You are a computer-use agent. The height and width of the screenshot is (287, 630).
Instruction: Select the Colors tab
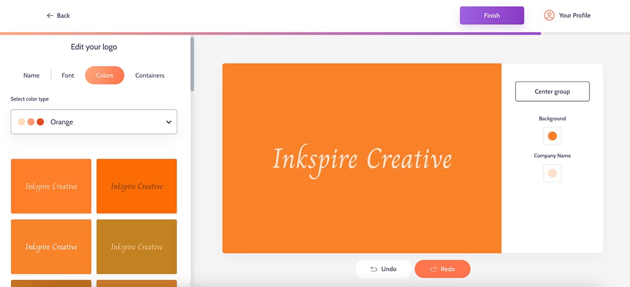click(x=104, y=75)
